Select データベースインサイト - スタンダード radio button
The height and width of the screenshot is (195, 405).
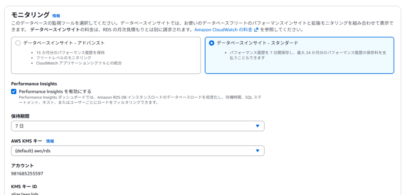212,43
